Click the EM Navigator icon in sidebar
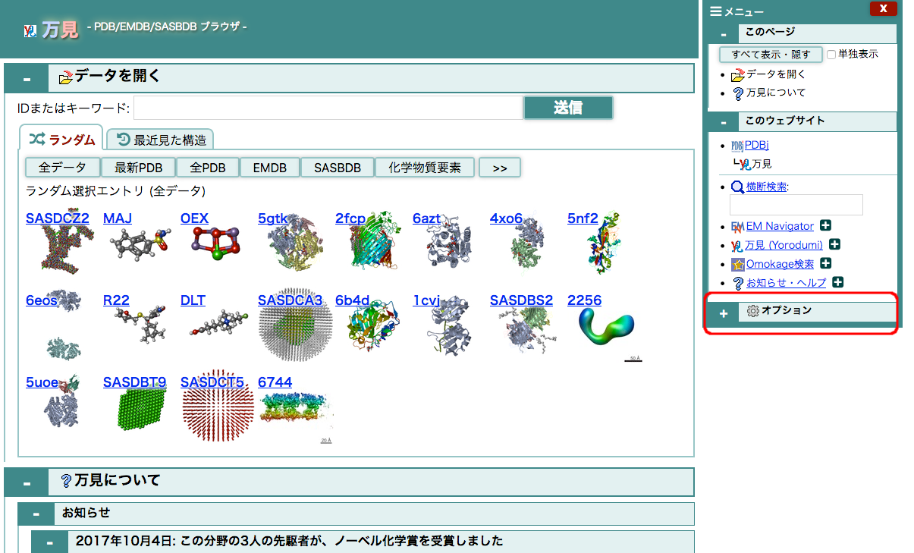The width and height of the screenshot is (914, 553). pyautogui.click(x=738, y=225)
